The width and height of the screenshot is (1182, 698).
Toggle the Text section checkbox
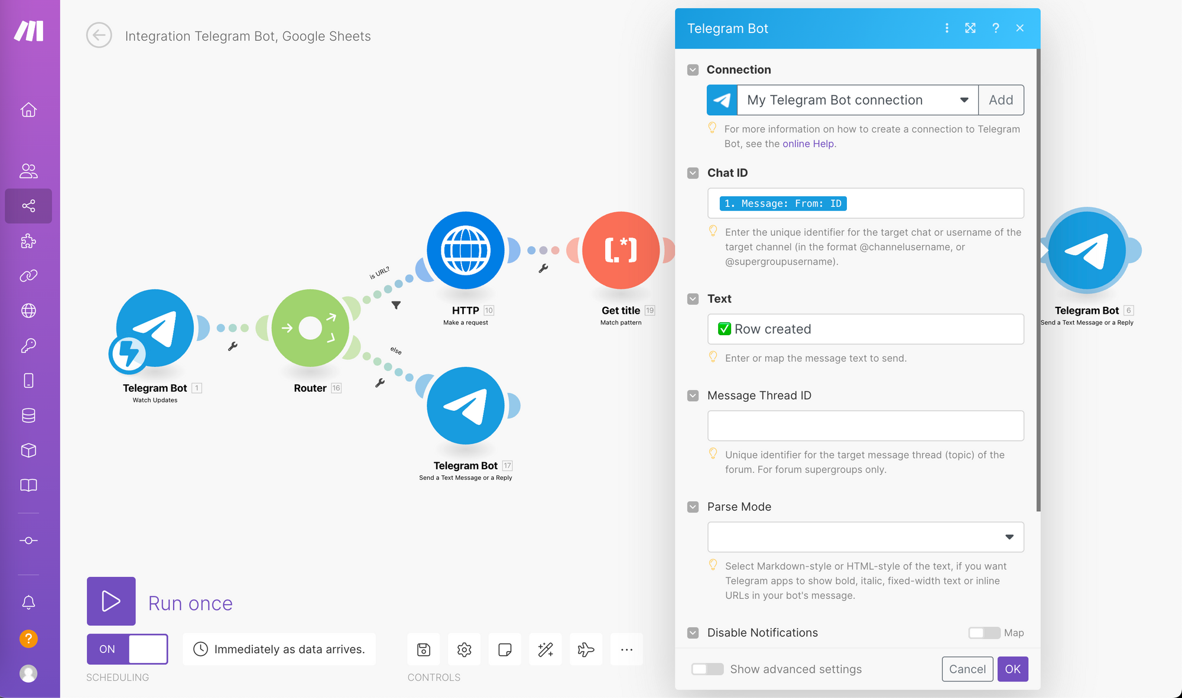pyautogui.click(x=693, y=299)
